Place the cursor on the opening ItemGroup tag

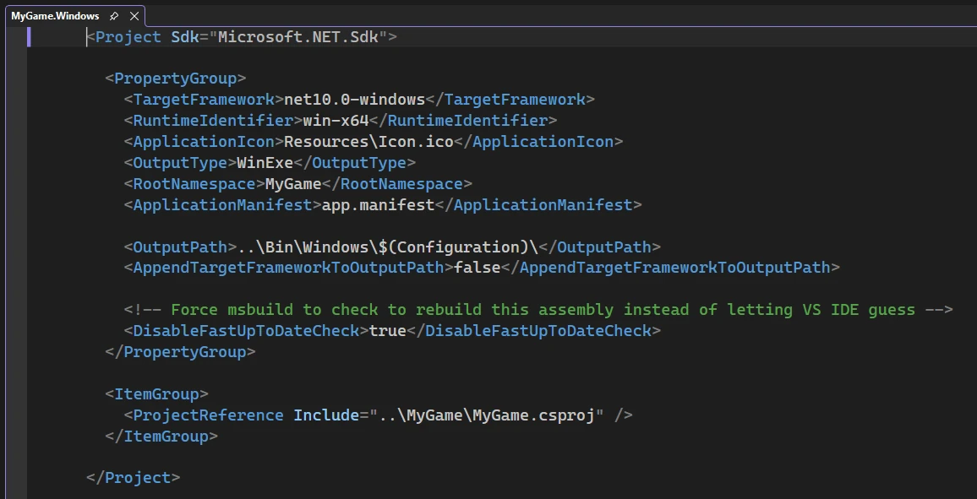(156, 394)
